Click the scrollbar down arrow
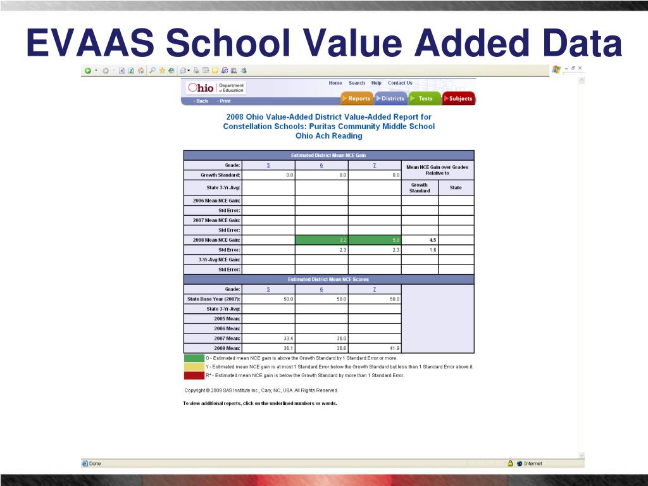648x486 pixels. 582,455
